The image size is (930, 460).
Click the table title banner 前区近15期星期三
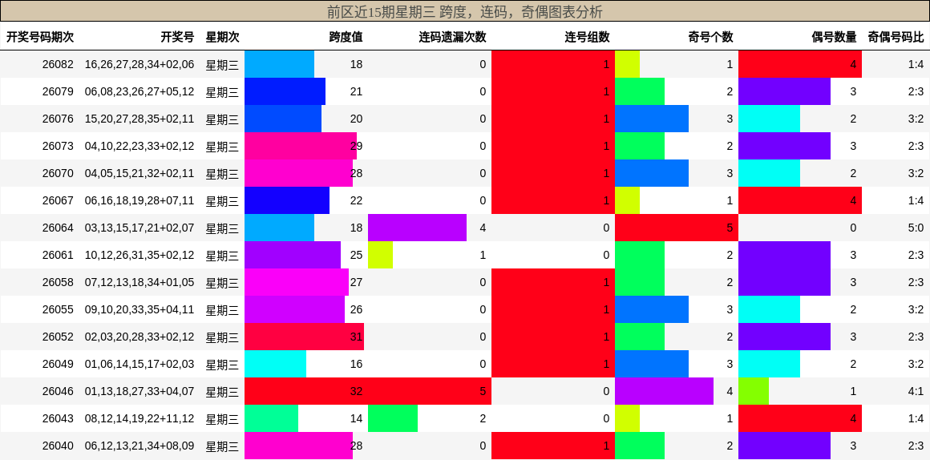point(465,11)
